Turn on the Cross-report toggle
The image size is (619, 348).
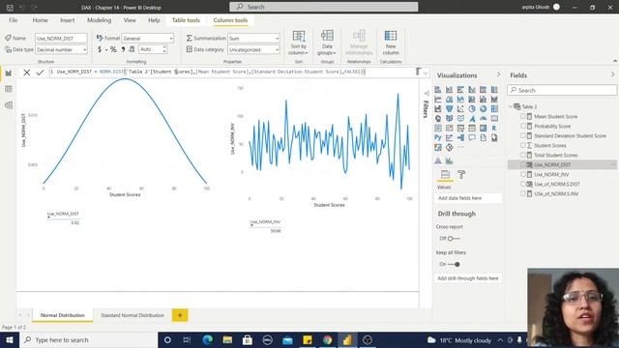click(x=454, y=239)
